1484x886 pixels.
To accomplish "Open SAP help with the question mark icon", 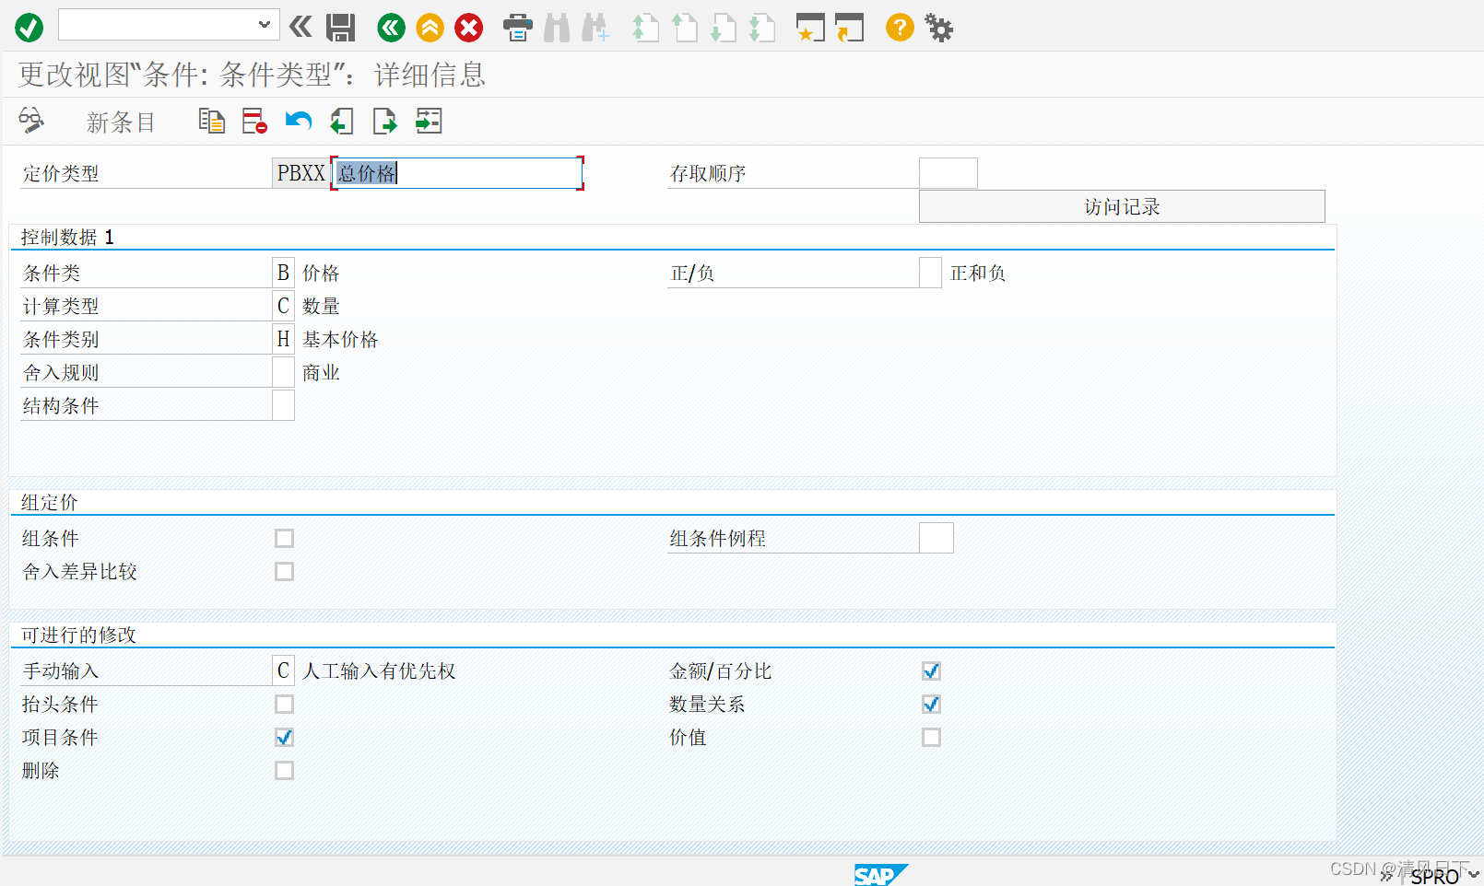I will tap(900, 28).
